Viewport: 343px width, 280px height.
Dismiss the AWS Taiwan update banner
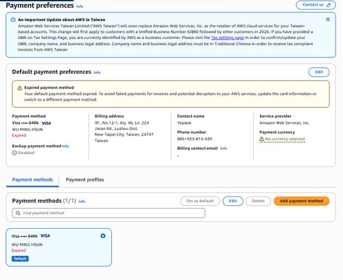pyautogui.click(x=328, y=19)
